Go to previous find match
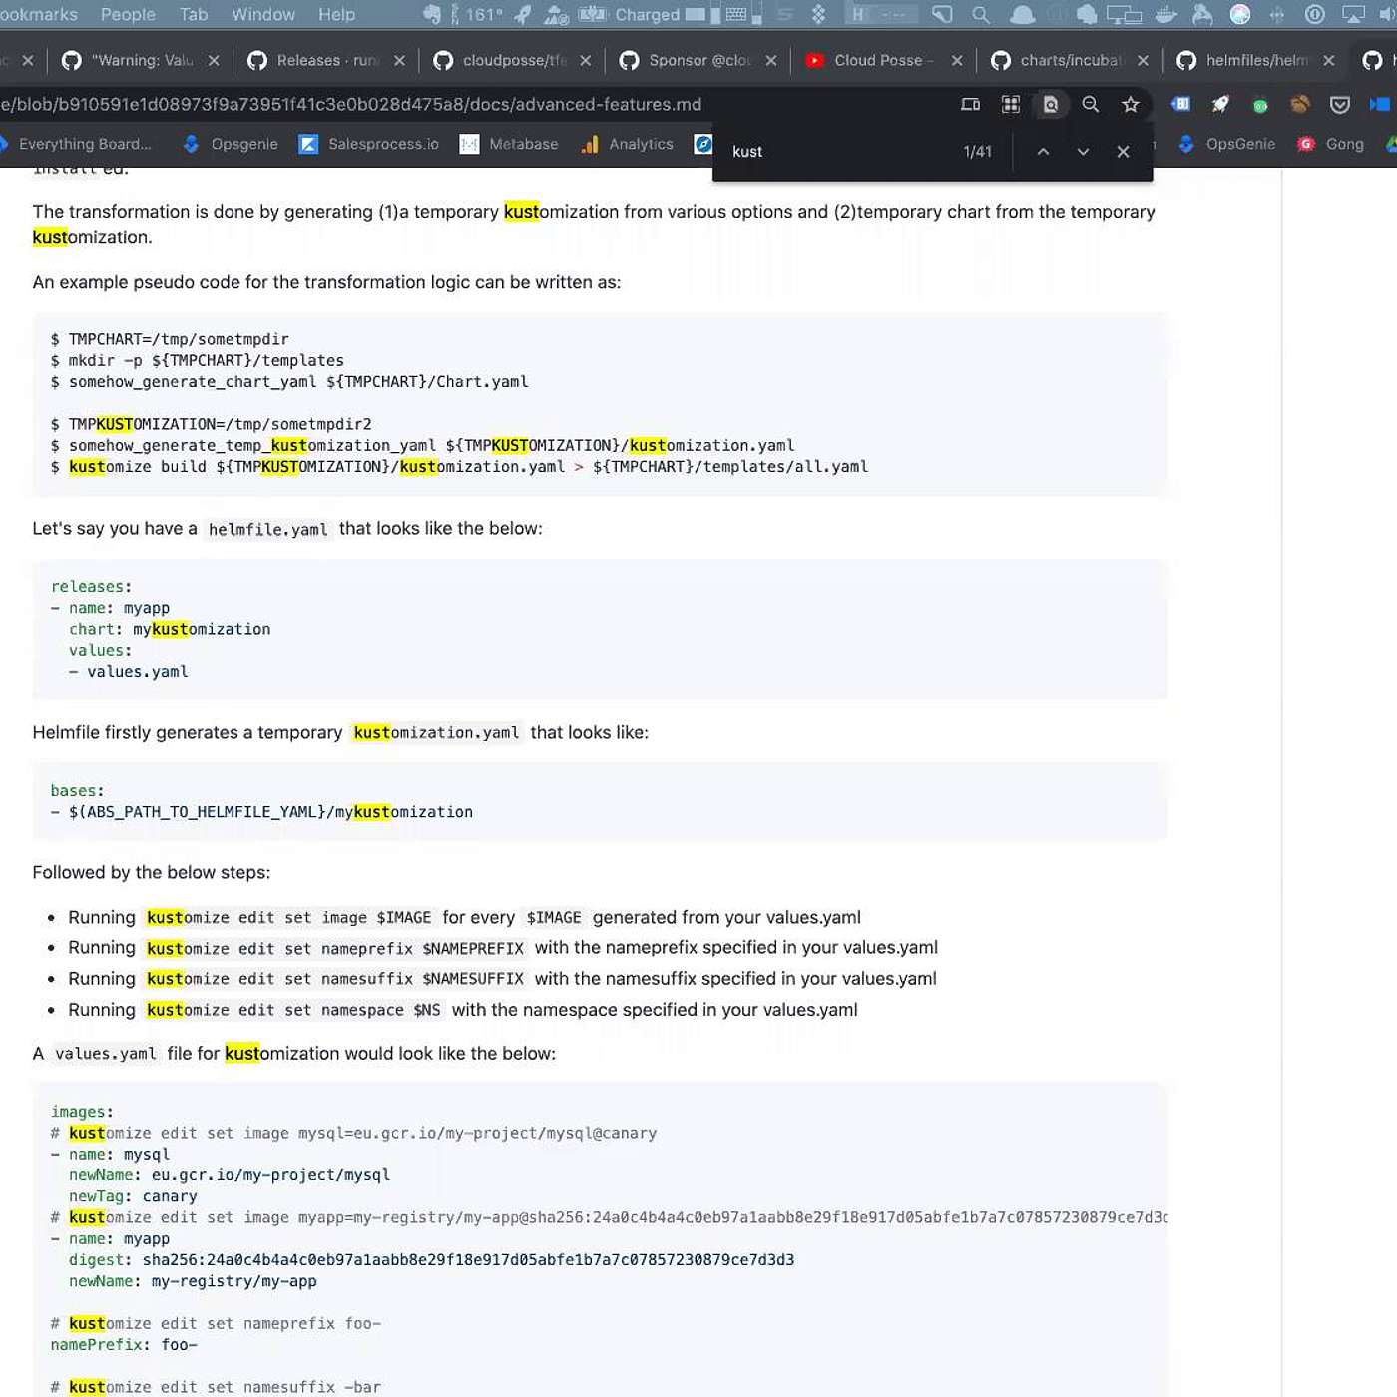This screenshot has width=1397, height=1397. click(1043, 152)
